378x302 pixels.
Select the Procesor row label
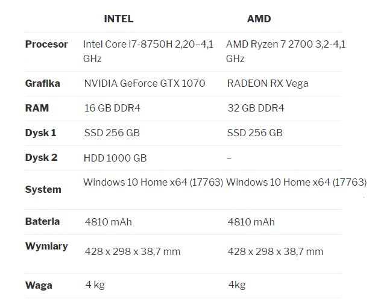coord(46,45)
